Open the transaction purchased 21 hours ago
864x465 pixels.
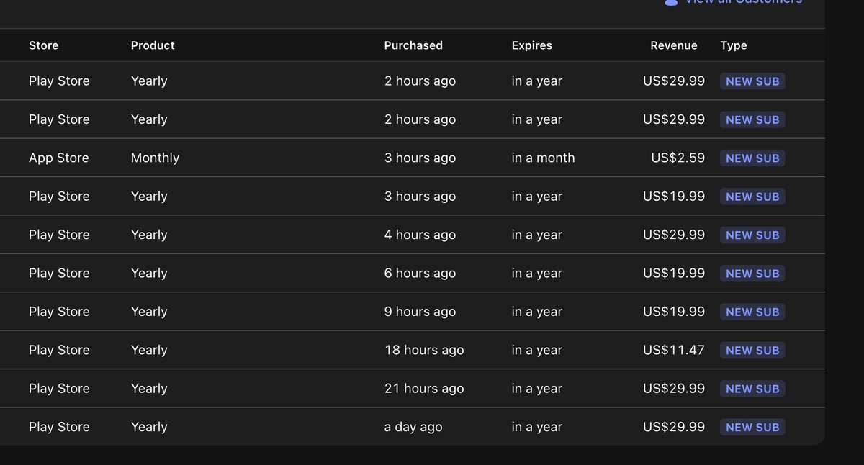tap(412, 388)
